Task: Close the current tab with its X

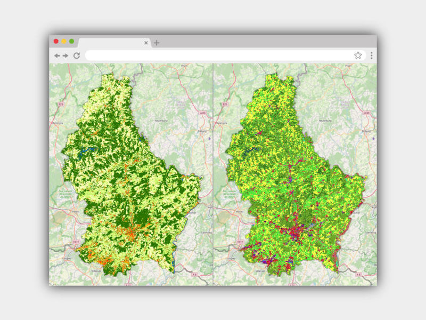Action: 146,43
